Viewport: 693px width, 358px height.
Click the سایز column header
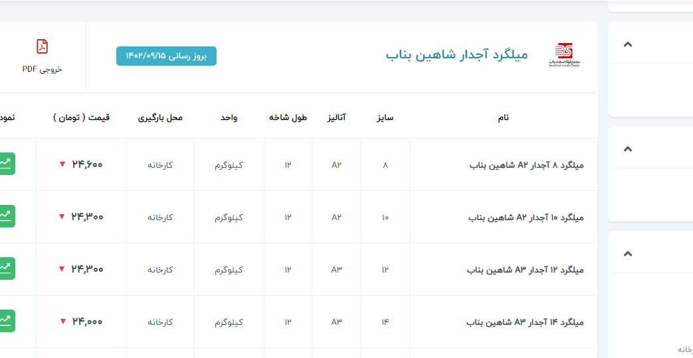tap(385, 117)
